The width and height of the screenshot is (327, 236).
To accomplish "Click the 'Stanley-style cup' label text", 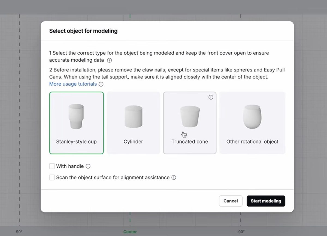I will coord(76,142).
